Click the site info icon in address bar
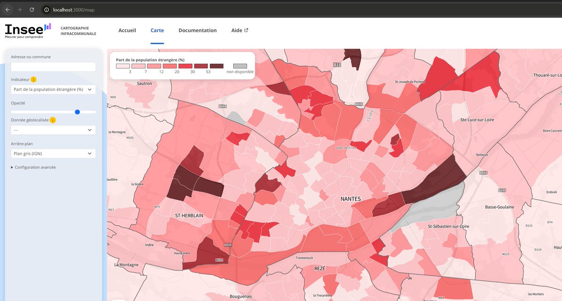 (x=46, y=9)
